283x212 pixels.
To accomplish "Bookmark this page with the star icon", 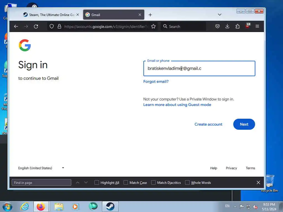I will tap(153, 26).
